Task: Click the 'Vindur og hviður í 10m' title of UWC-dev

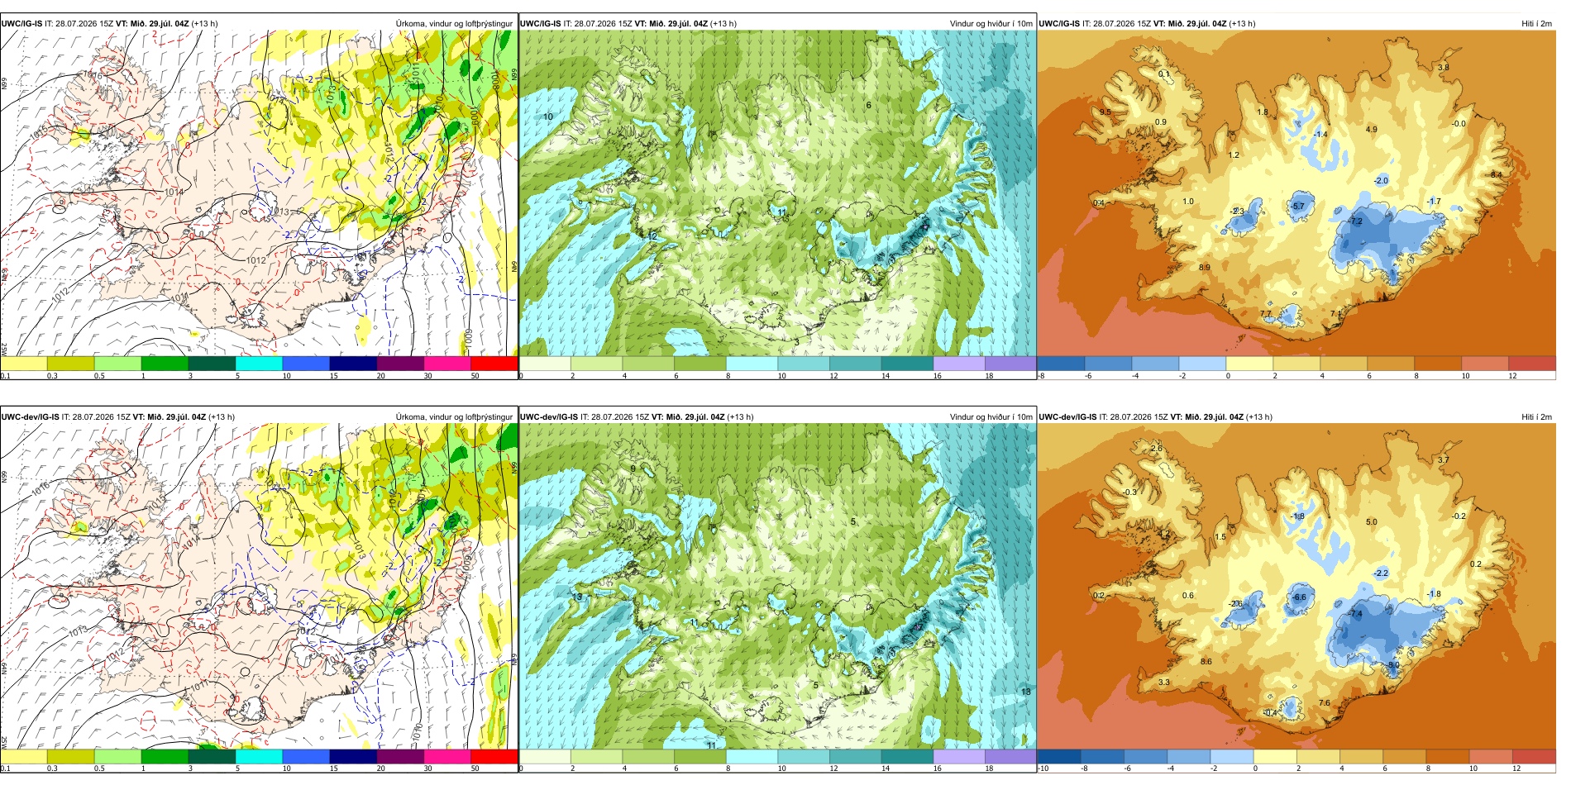Action: (x=991, y=417)
